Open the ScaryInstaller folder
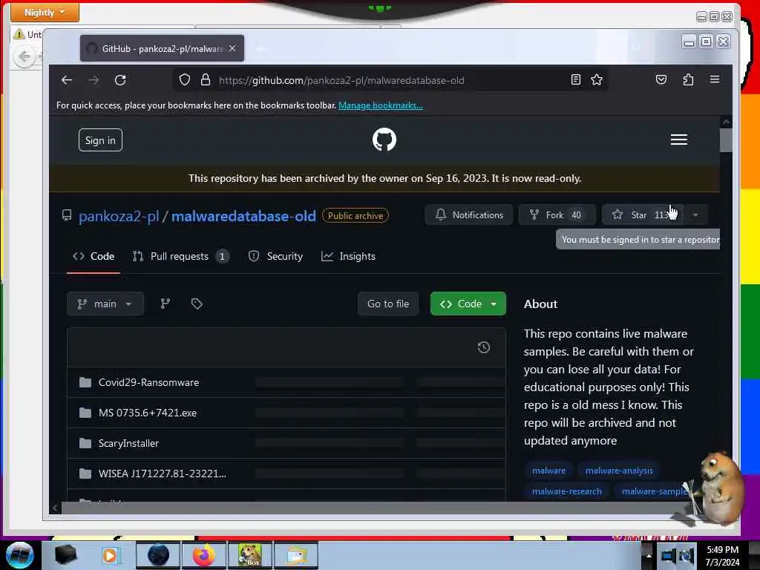760x570 pixels. coord(128,444)
